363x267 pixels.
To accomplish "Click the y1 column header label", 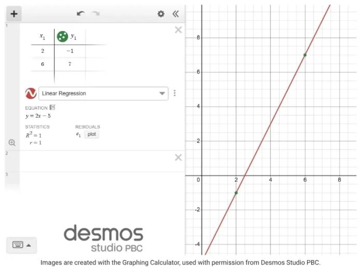I will [x=74, y=37].
